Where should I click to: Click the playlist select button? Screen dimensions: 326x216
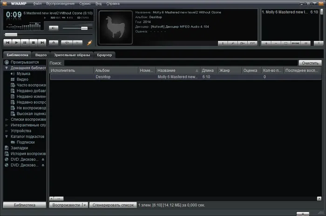[285, 43]
